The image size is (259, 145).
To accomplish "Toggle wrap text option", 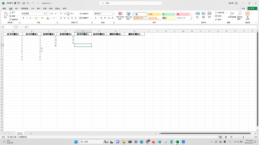I will point(84,14).
